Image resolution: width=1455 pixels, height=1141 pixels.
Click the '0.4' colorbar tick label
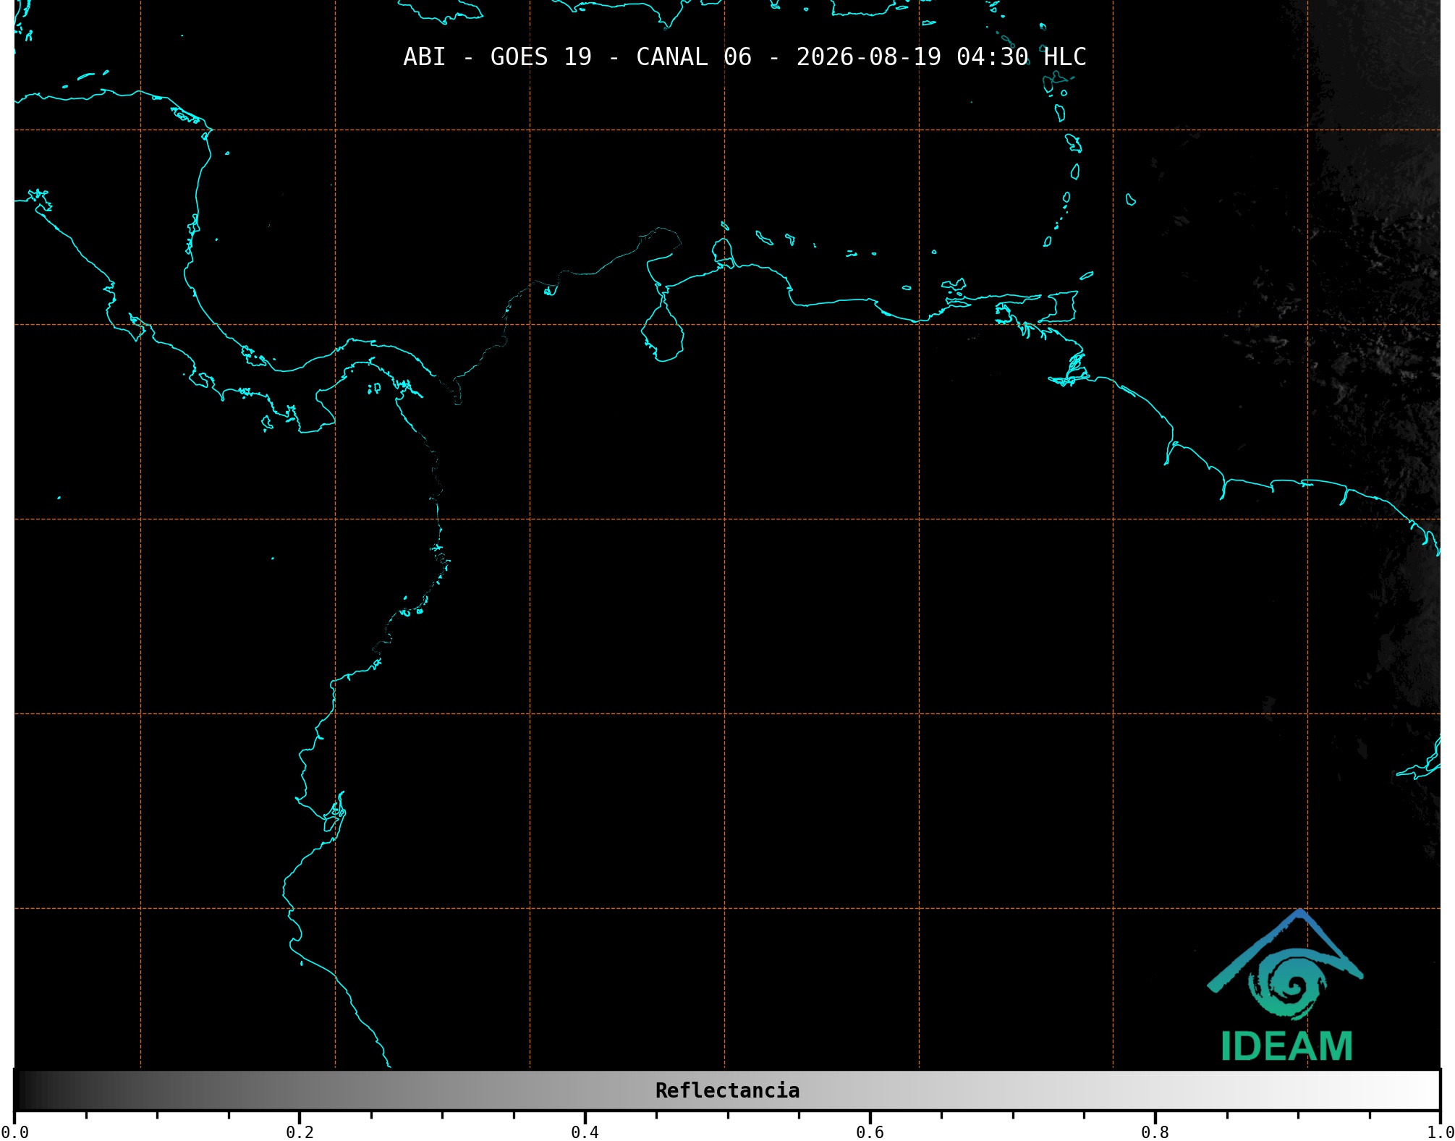[585, 1132]
